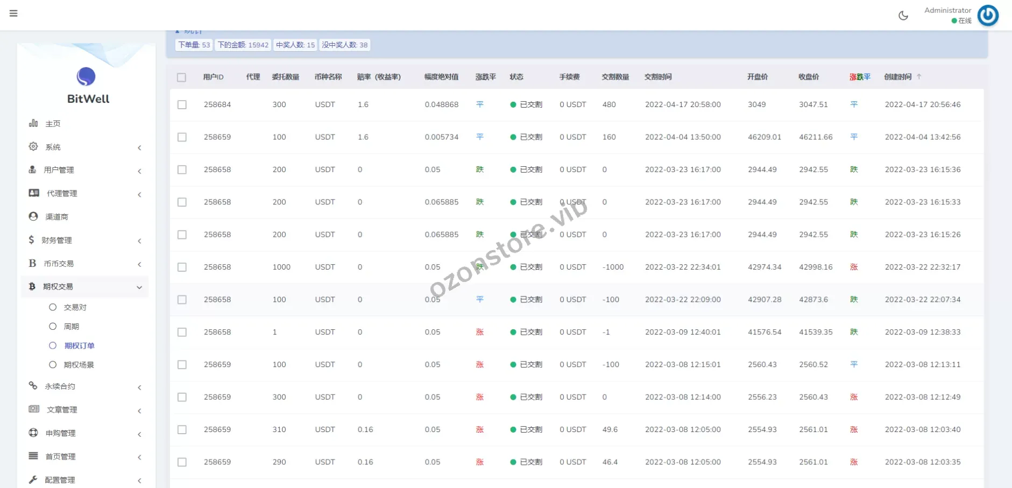1012x488 pixels.
Task: Open the 交易对 submenu item
Action: pyautogui.click(x=75, y=307)
